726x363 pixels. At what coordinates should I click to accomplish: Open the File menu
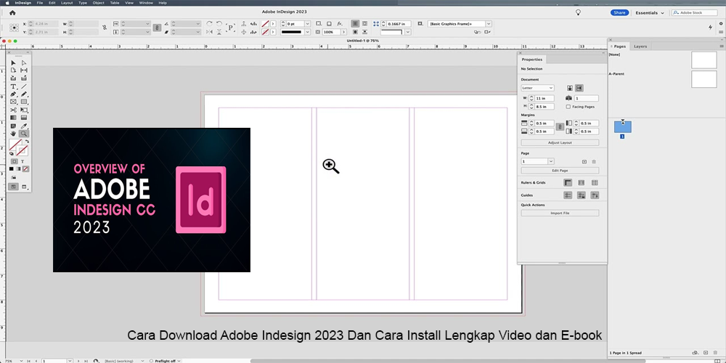click(x=40, y=3)
